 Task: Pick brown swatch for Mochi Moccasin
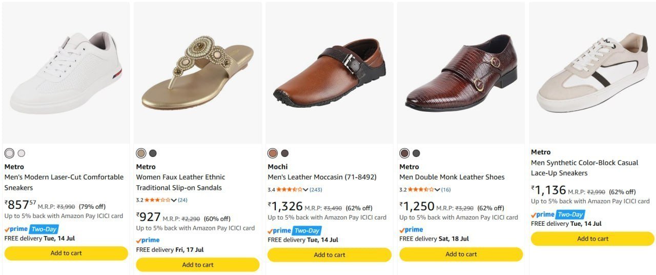(x=273, y=153)
